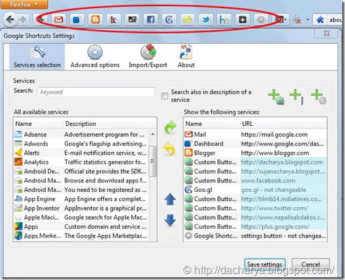The height and width of the screenshot is (280, 345).
Task: Add custom button with globe plus icon
Action: 277,97
